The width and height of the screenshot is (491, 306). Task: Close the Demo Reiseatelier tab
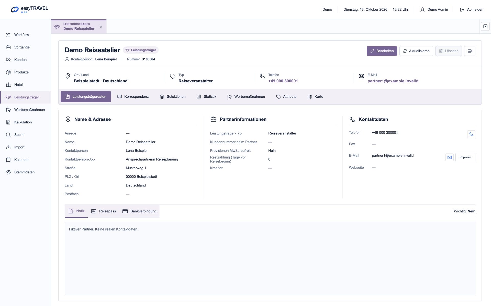coord(101,27)
